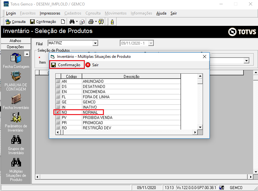Open Grupos de Inventário shortcut
258x191 pixels.
pyautogui.click(x=16, y=145)
